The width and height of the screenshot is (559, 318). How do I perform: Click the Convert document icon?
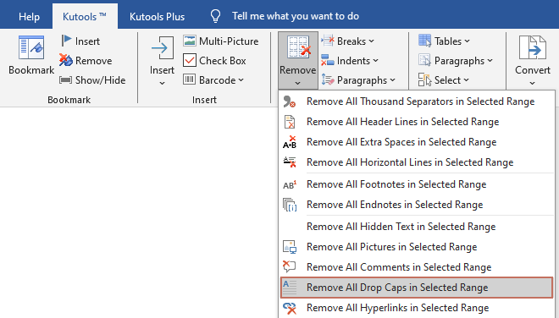point(532,47)
